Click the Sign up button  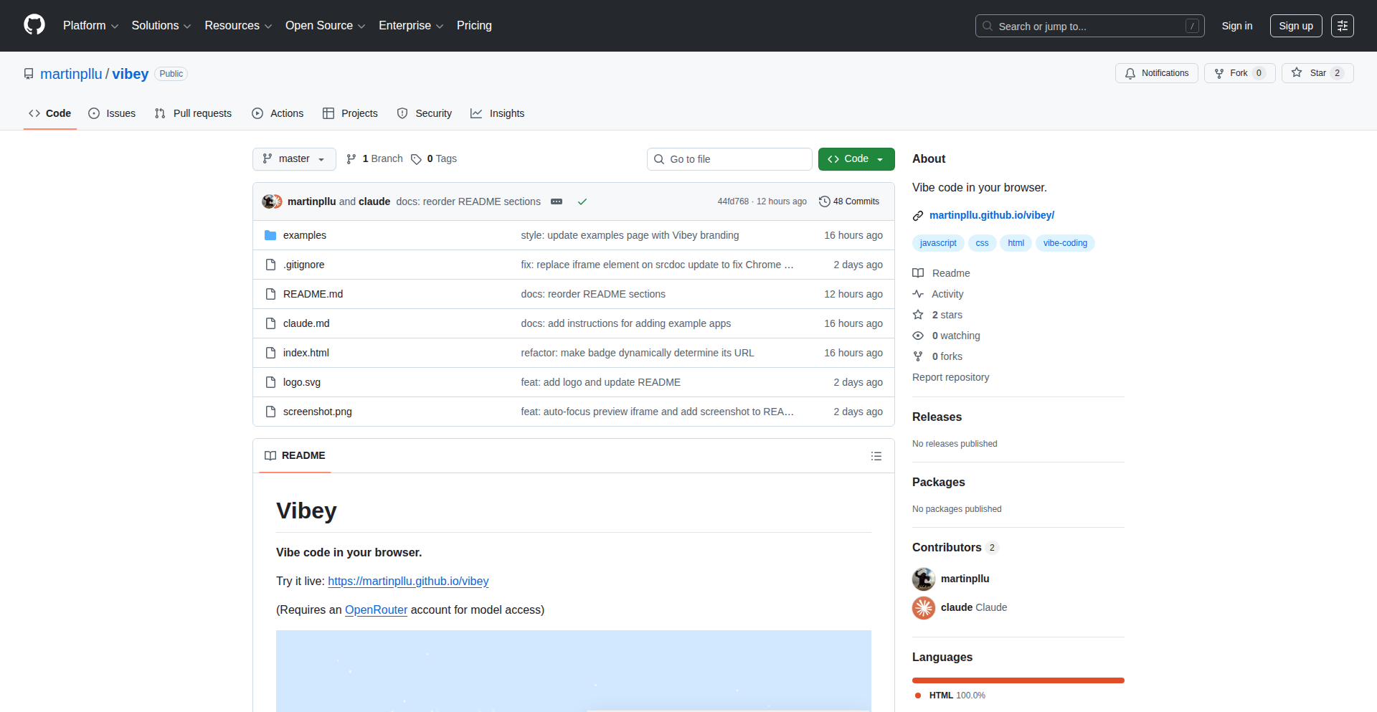[1295, 26]
